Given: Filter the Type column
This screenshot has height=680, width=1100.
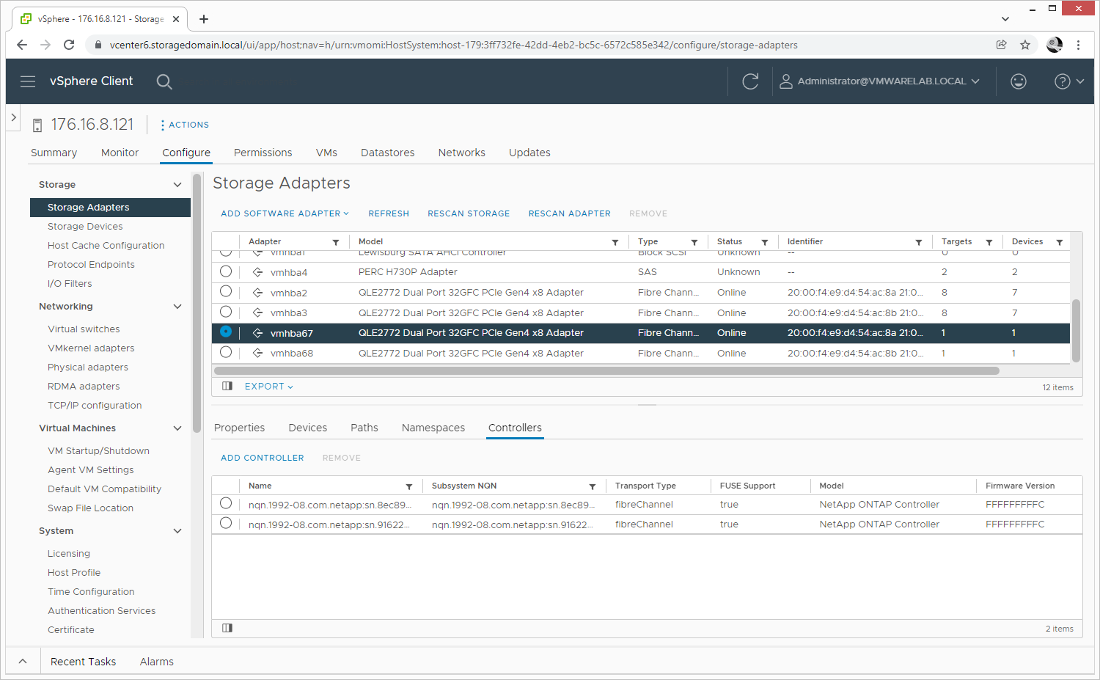Looking at the screenshot, I should coord(694,242).
